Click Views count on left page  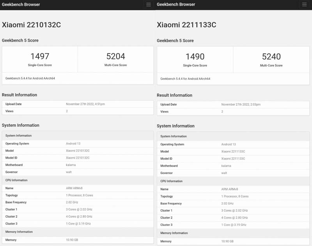(67, 111)
